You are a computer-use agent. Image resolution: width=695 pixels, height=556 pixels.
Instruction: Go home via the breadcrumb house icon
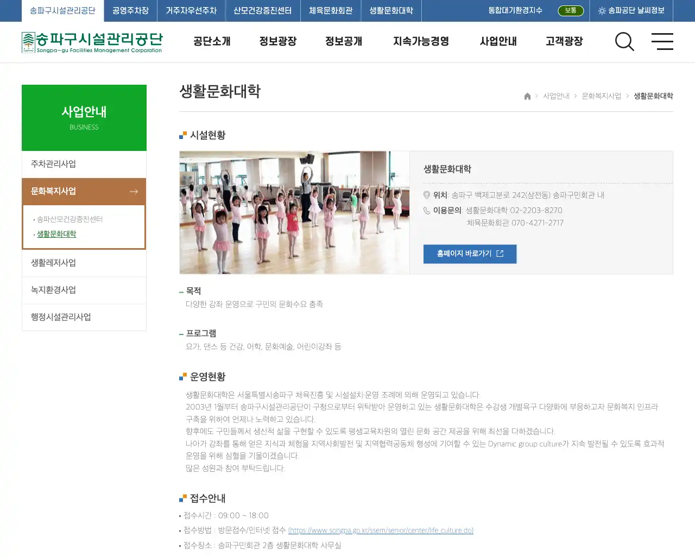click(x=527, y=96)
